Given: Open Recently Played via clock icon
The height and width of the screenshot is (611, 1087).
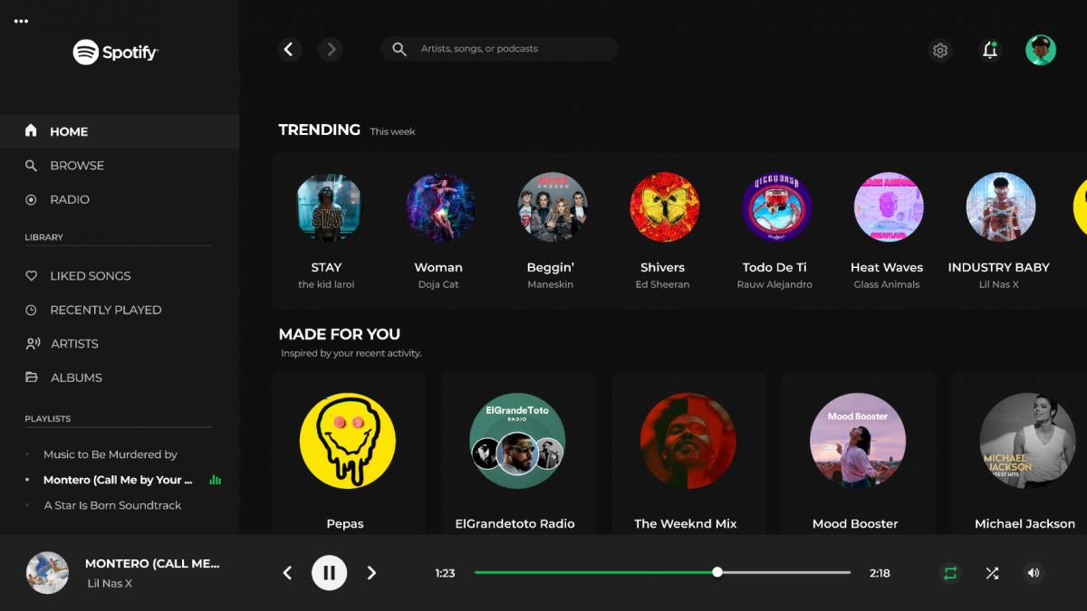Looking at the screenshot, I should (x=32, y=310).
